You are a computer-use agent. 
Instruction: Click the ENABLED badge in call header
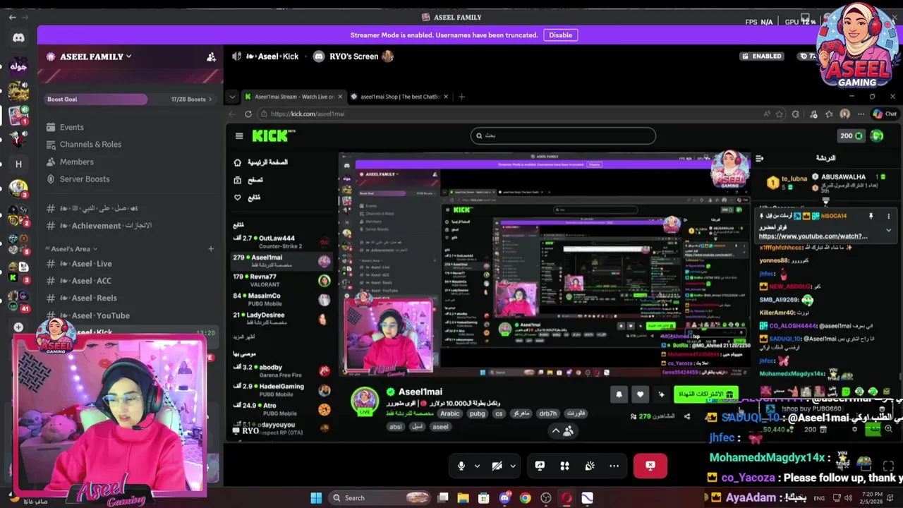point(762,56)
